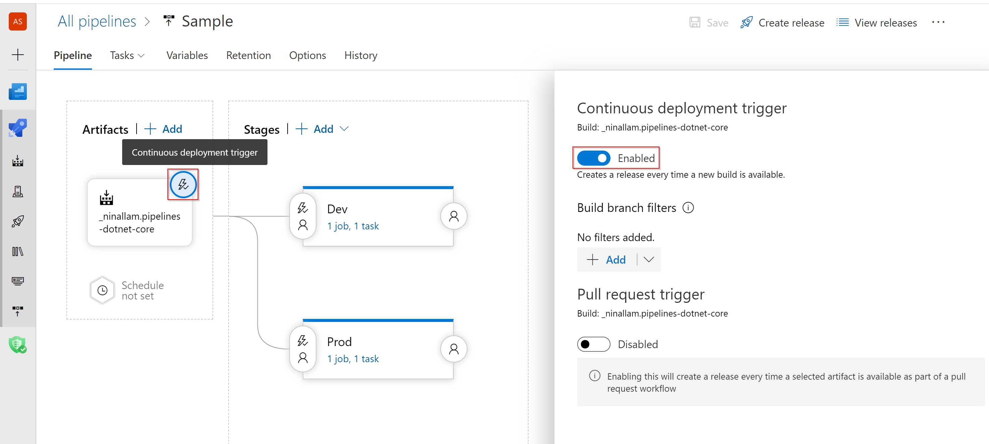Toggle the pull request trigger Disabled switch
Viewport: 989px width, 444px height.
point(593,344)
